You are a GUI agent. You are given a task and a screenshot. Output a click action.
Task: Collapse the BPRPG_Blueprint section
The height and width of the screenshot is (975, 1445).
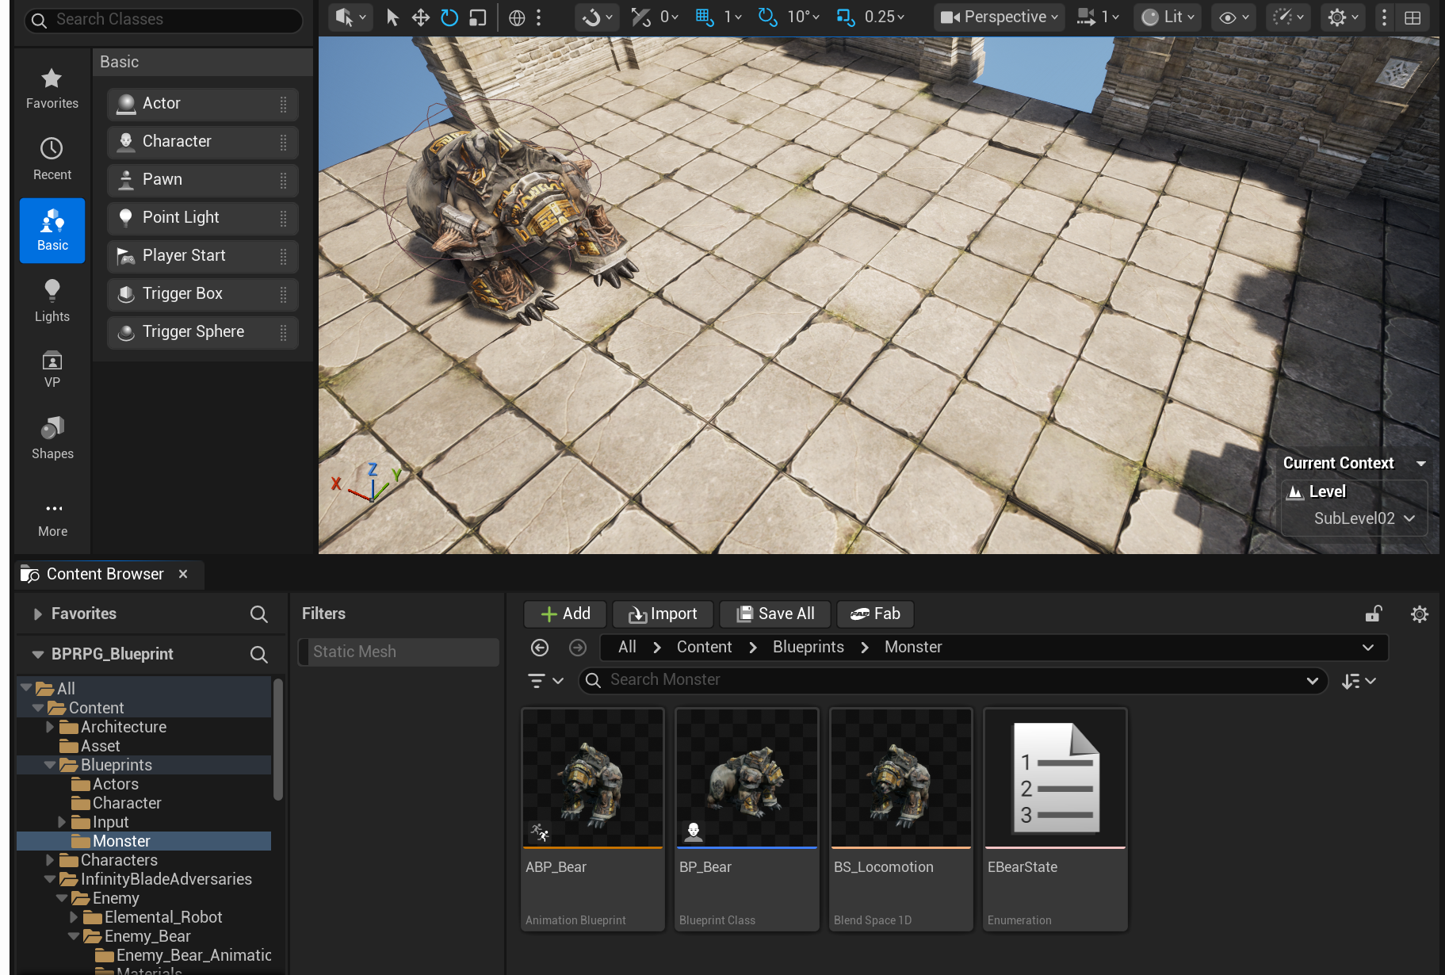37,655
